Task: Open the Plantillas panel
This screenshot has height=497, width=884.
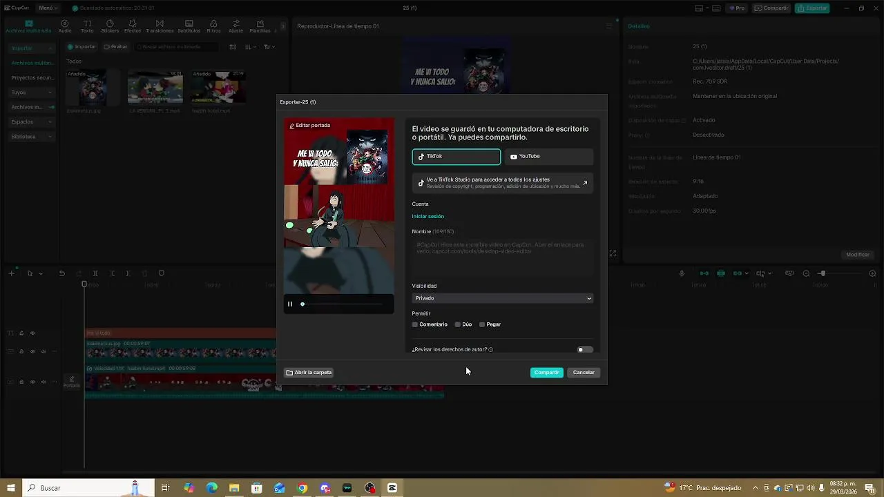Action: (x=260, y=26)
